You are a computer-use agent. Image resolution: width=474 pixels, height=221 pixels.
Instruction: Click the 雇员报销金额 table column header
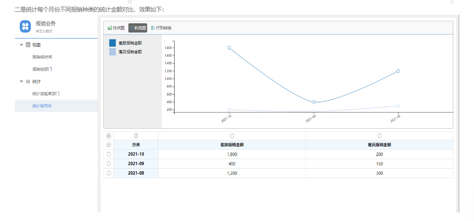coord(379,145)
